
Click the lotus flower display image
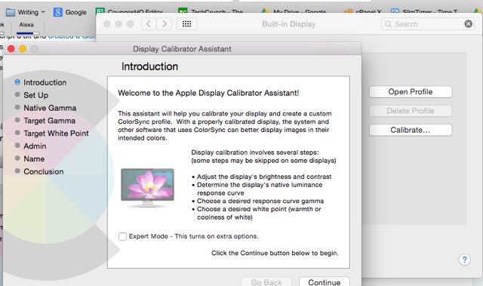[x=148, y=187]
